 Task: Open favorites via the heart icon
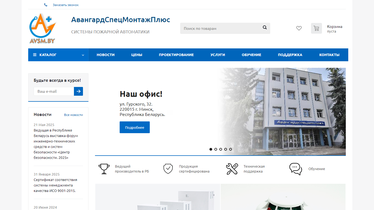[x=299, y=28]
